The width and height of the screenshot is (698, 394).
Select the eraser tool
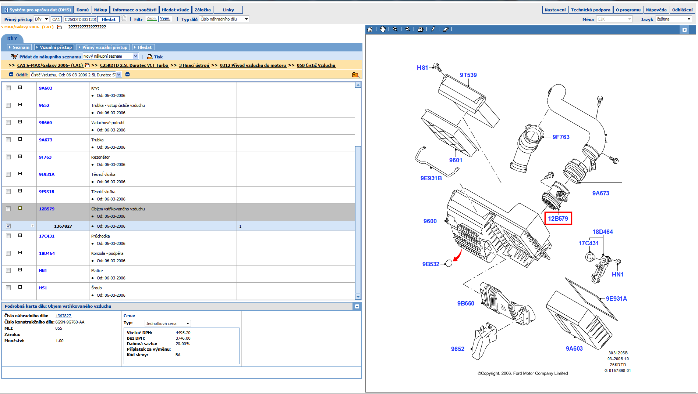[x=446, y=29]
